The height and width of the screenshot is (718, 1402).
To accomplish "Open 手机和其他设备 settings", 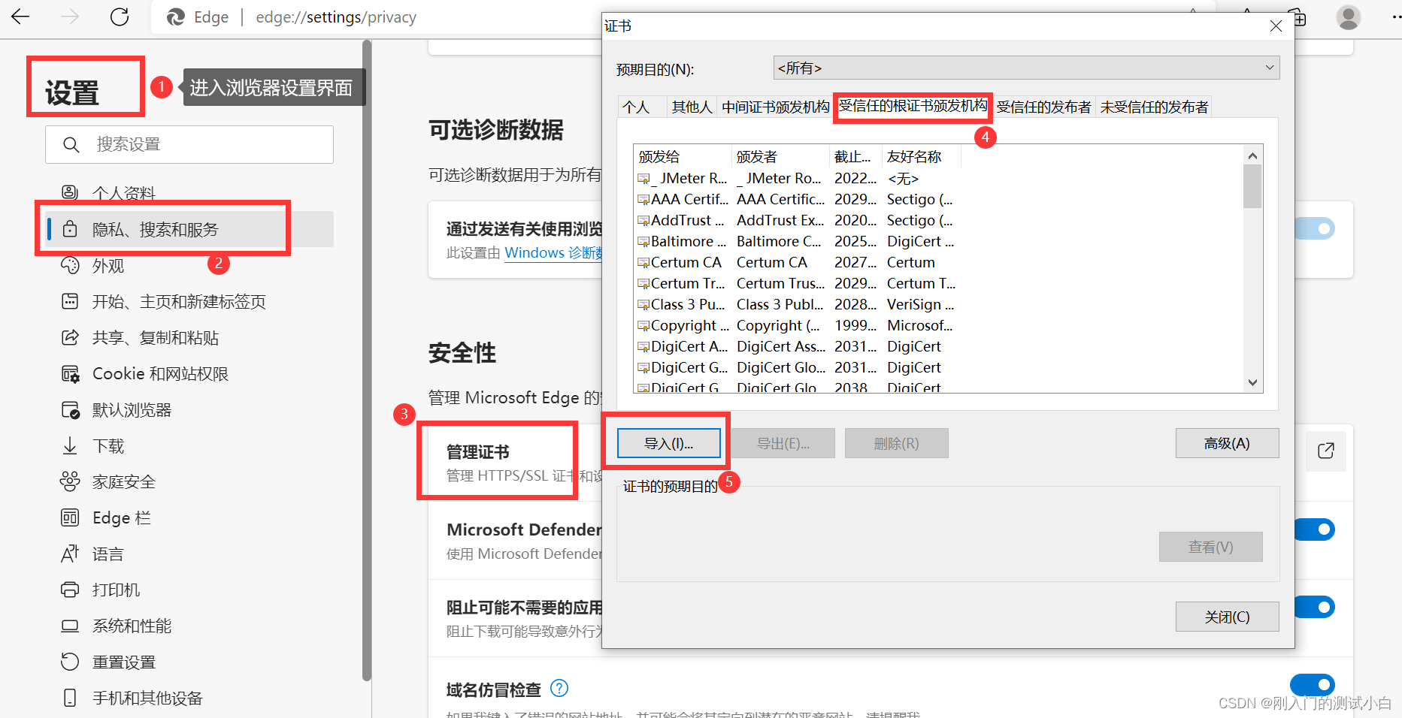I will click(147, 698).
